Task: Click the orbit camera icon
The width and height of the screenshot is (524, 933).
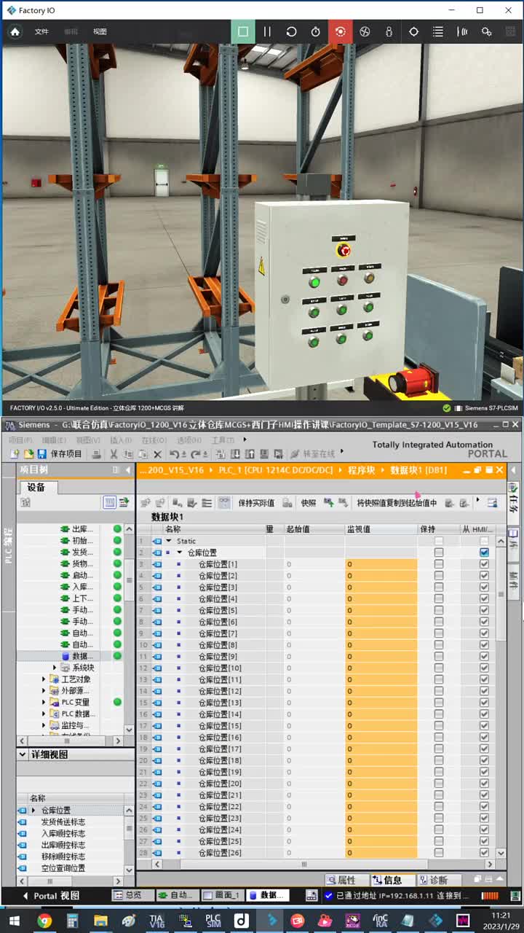Action: pyautogui.click(x=365, y=31)
